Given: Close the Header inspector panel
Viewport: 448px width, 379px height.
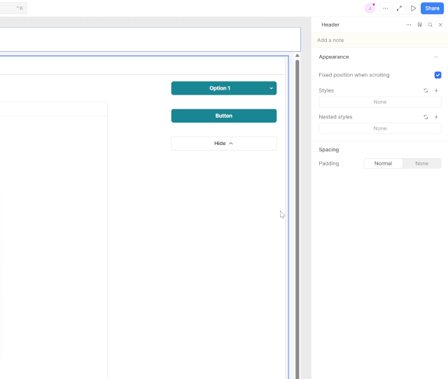Looking at the screenshot, I should (x=440, y=25).
